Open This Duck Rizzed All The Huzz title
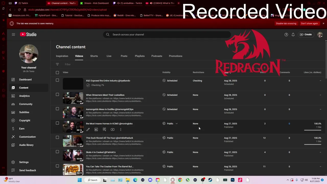 point(109,138)
